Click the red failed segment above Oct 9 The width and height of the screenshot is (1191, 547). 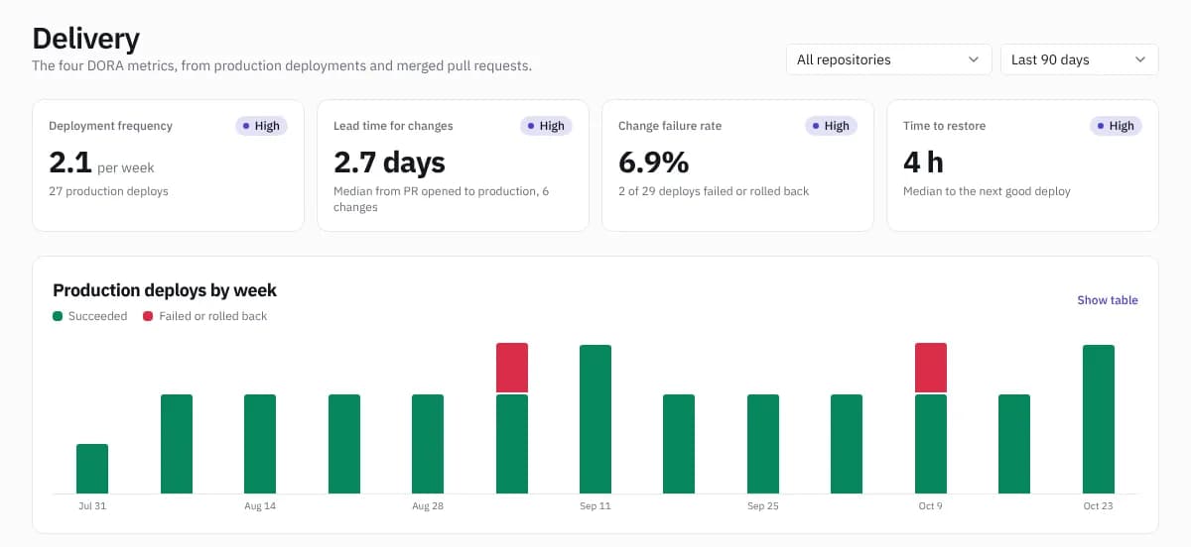click(931, 368)
